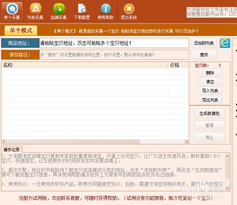Click the 【单个模式】 description text
The image size is (237, 205).
(126, 31)
